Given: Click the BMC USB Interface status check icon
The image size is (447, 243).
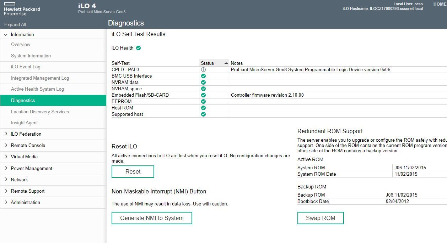Looking at the screenshot, I should 204,76.
